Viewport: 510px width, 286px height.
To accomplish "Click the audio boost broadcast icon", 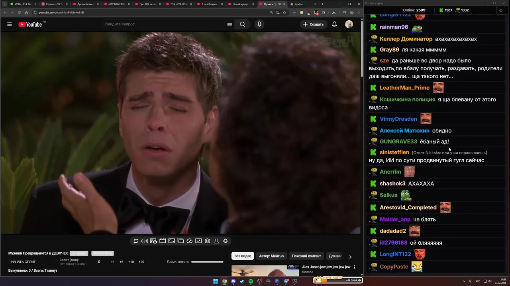I will coord(145,241).
